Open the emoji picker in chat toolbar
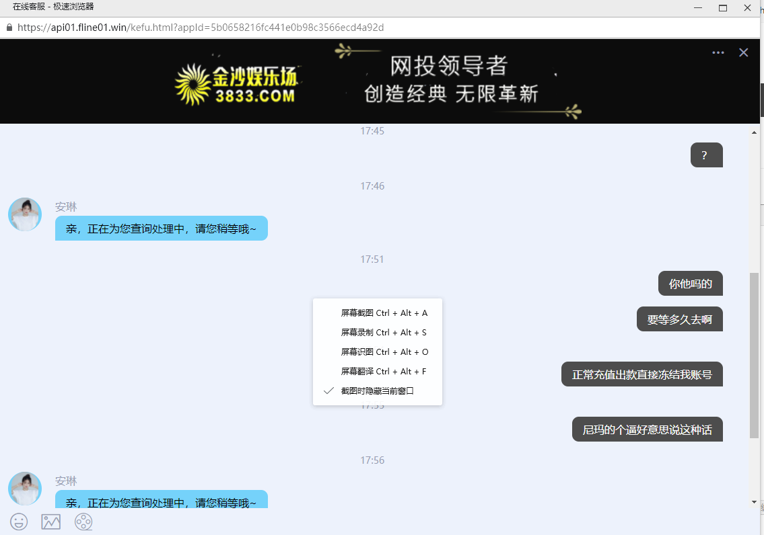Screen dimensions: 764x535 19,522
